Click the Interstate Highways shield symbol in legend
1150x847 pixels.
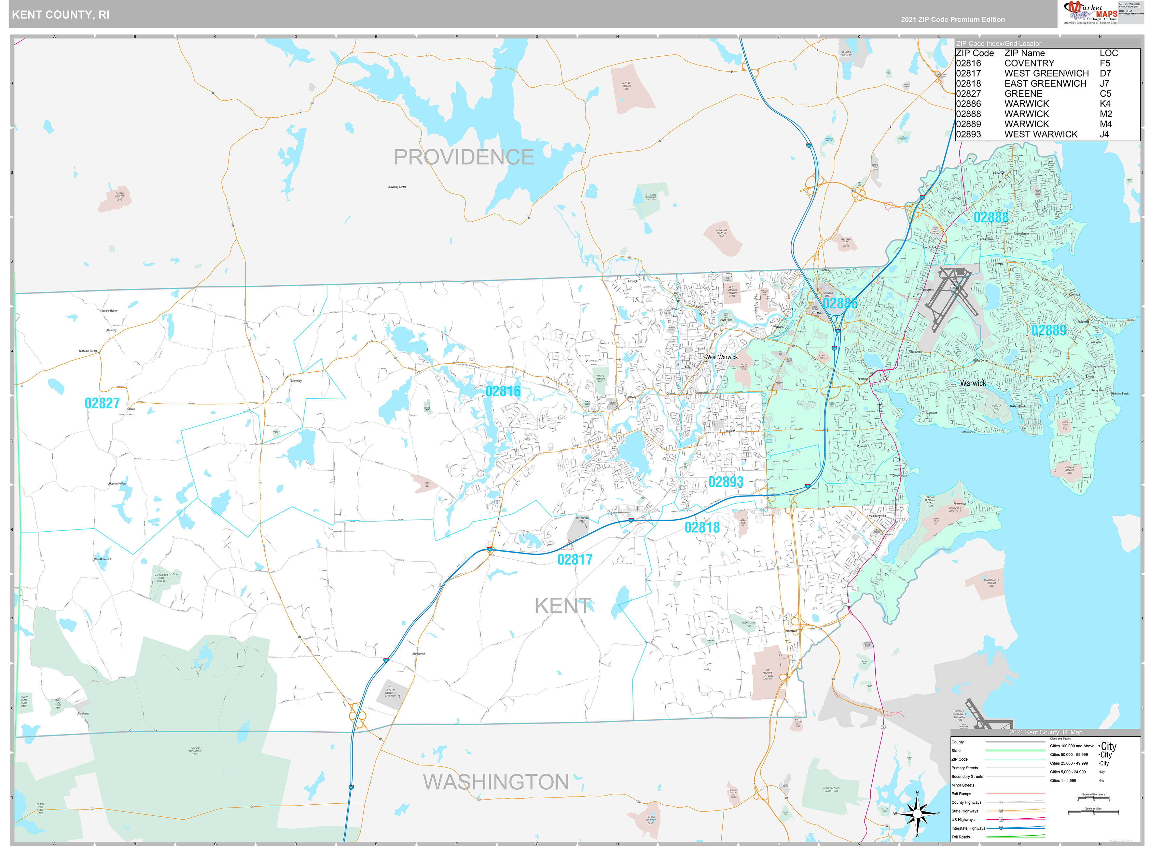[1001, 828]
